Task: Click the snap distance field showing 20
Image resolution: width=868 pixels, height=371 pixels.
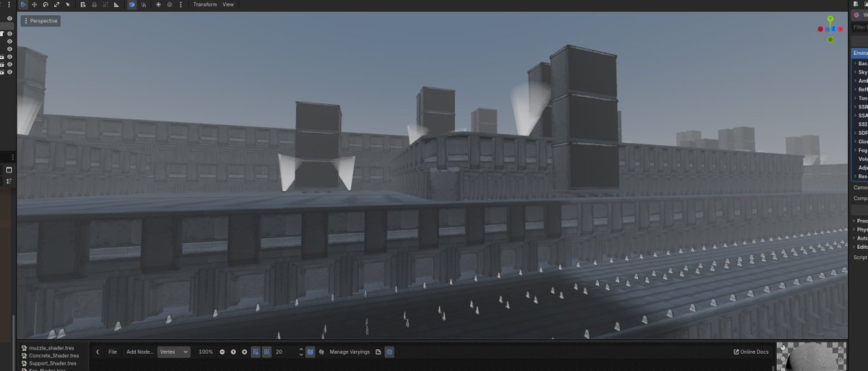Action: click(285, 352)
